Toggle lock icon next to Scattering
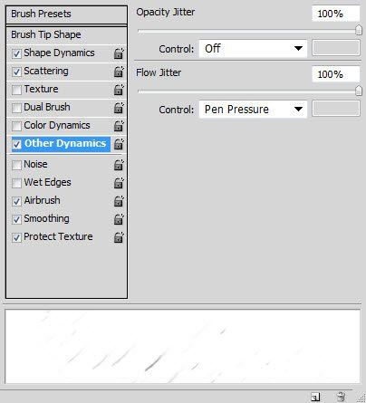 tap(119, 72)
